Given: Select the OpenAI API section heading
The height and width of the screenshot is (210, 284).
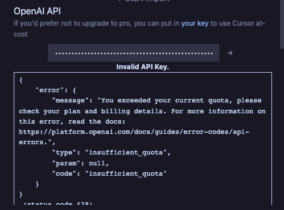Looking at the screenshot, I should coord(37,11).
